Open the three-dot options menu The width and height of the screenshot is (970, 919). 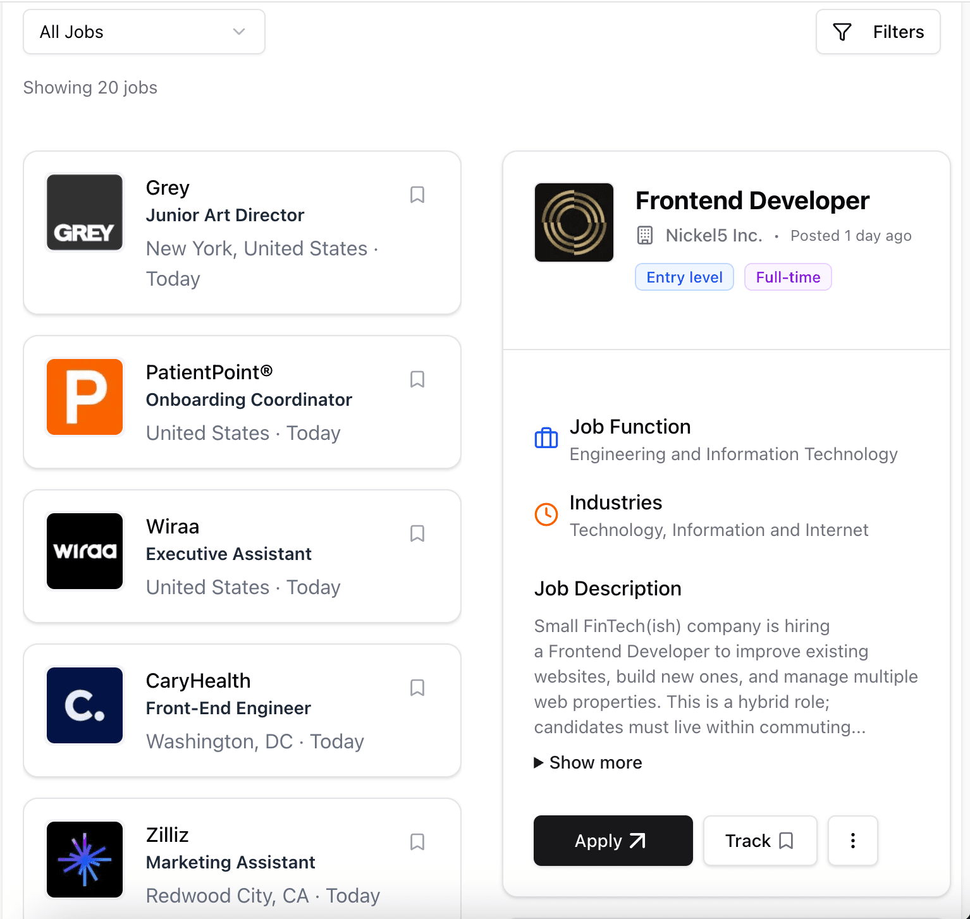point(852,841)
